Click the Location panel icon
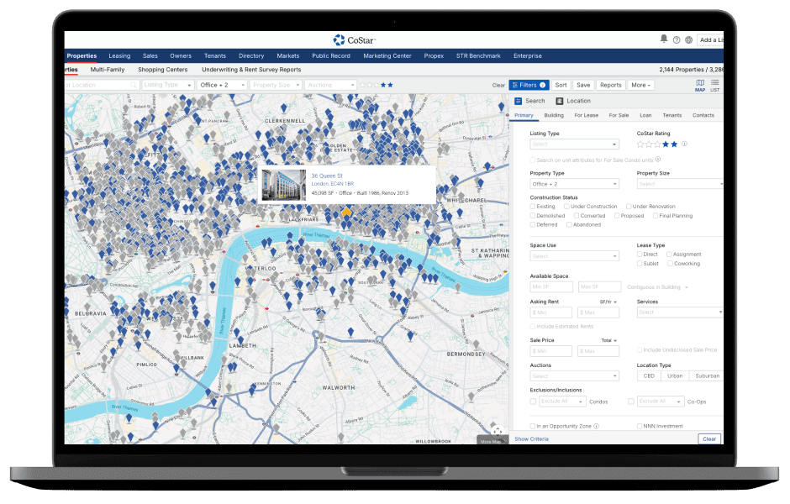The width and height of the screenshot is (790, 504). point(560,101)
